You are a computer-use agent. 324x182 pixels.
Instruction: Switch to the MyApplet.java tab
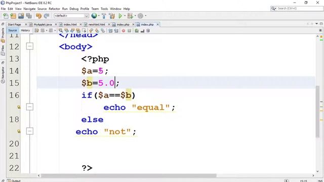point(43,25)
